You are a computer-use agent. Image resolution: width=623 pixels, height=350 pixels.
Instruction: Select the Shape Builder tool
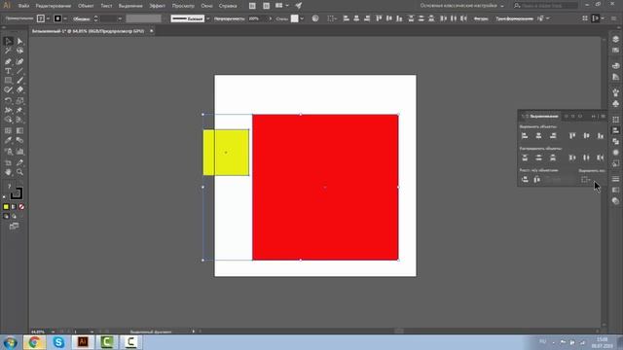[8, 120]
